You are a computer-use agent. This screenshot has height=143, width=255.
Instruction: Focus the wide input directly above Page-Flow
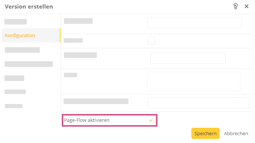point(198,103)
